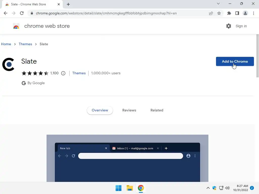Viewport: 259px width, 194px height.
Task: Select the Overview tab
Action: [x=100, y=110]
